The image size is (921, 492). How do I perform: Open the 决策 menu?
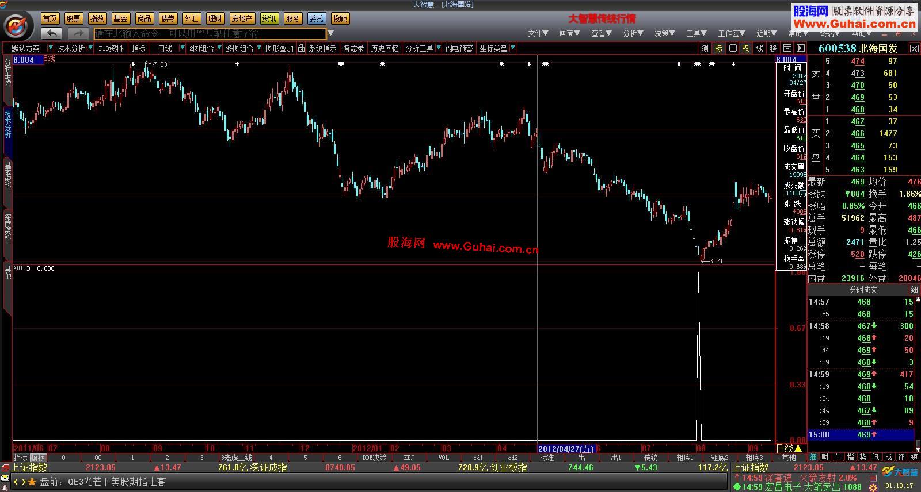(x=665, y=33)
